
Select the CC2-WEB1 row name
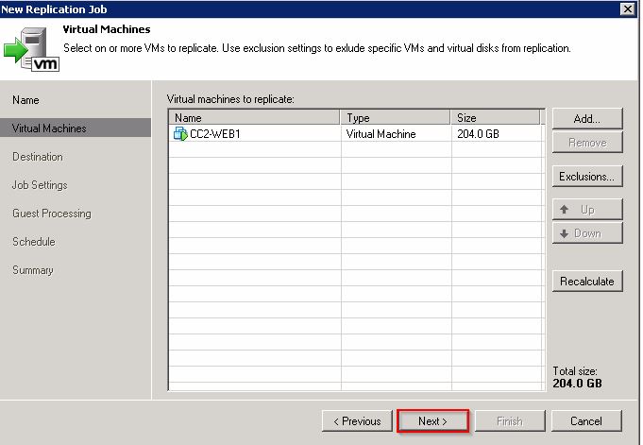tap(215, 134)
